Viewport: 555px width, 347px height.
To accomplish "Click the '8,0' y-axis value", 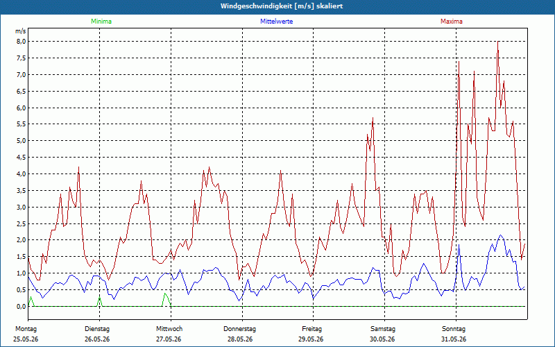I will click(22, 42).
